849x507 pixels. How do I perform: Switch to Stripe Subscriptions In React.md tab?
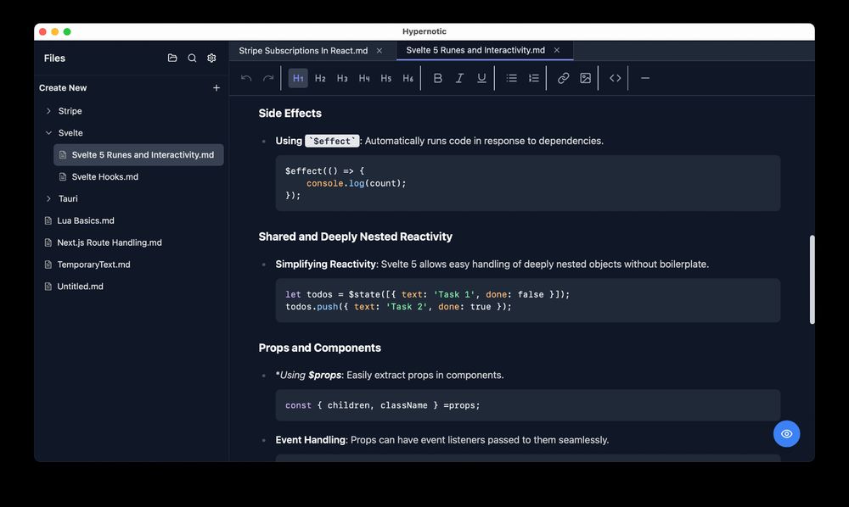tap(303, 51)
